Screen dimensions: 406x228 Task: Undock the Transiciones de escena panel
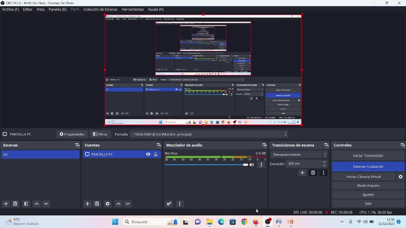pyautogui.click(x=326, y=145)
